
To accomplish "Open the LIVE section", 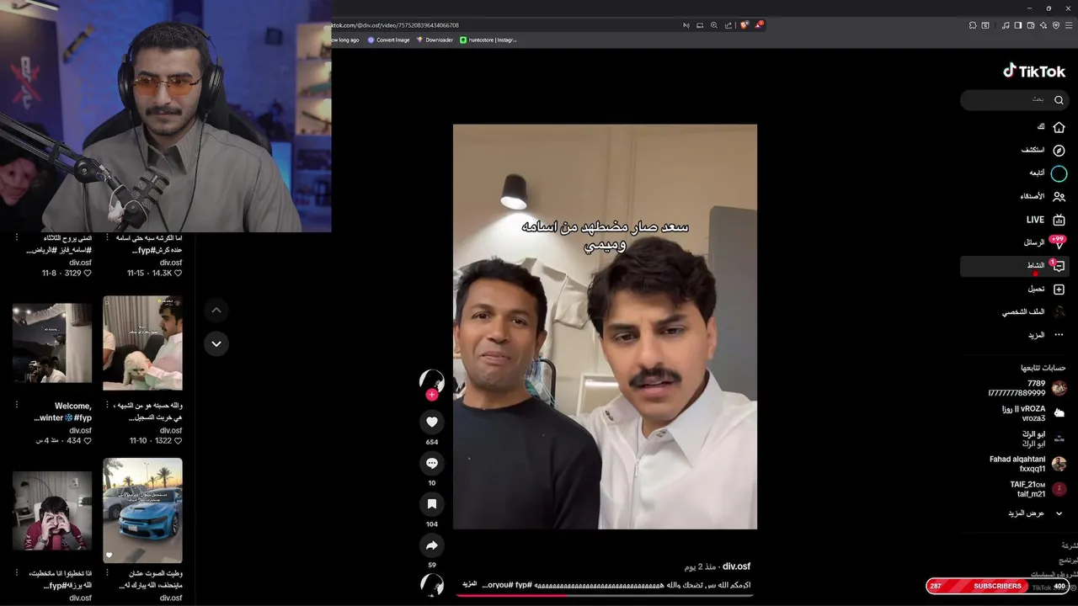I will (1045, 220).
